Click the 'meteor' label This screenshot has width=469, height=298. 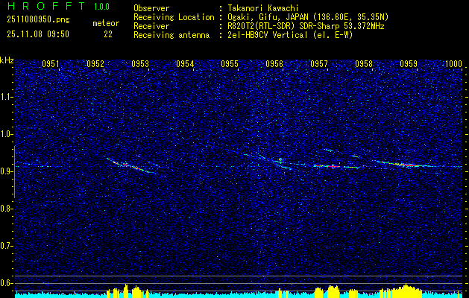(106, 23)
